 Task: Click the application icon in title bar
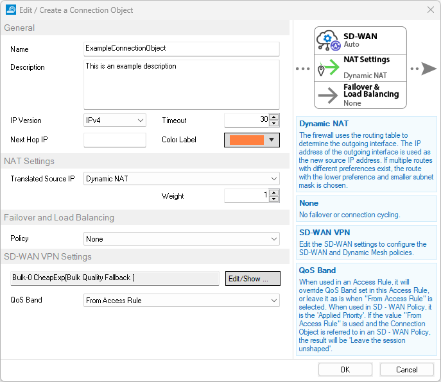point(9,10)
